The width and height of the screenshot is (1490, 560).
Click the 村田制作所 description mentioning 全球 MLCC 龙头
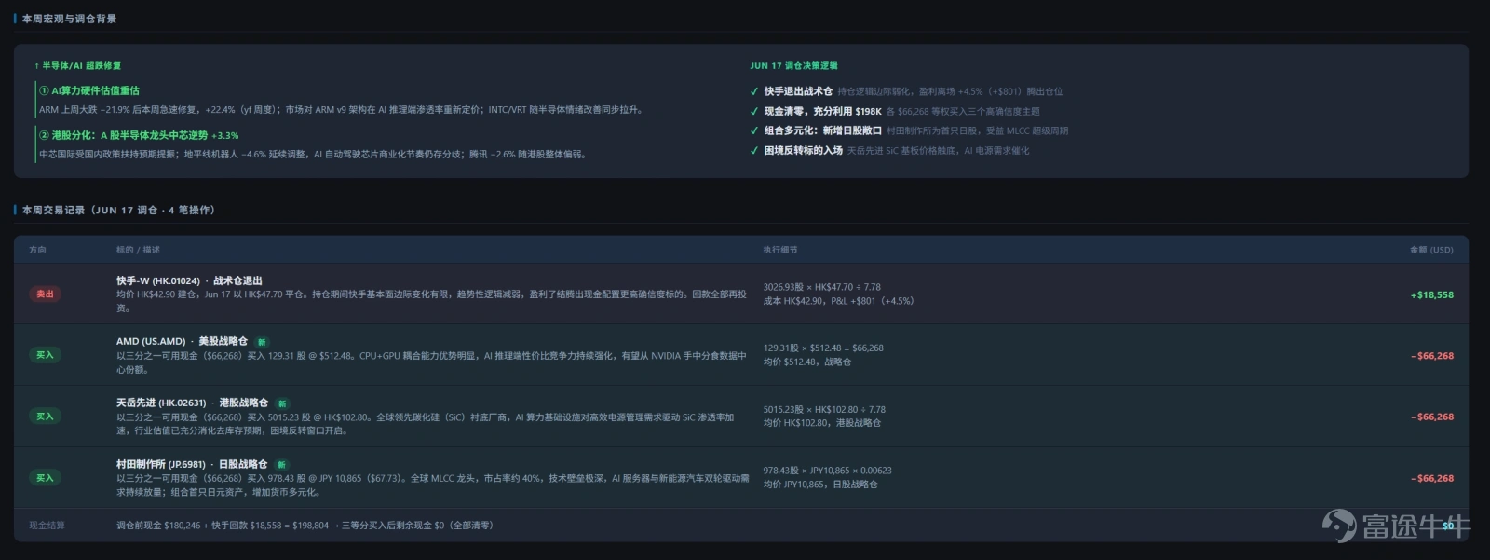(433, 485)
